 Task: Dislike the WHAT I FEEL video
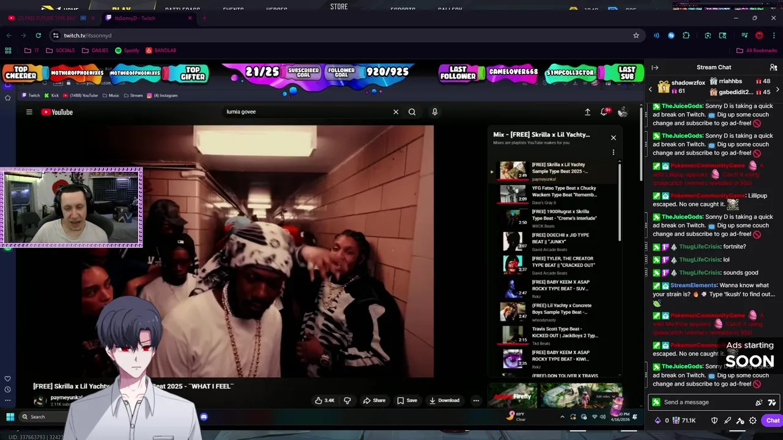click(347, 400)
